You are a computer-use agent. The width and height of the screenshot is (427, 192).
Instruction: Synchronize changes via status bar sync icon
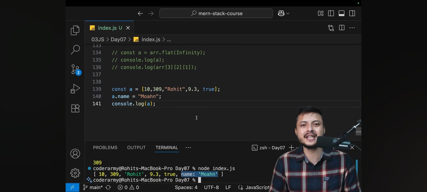tap(108, 187)
